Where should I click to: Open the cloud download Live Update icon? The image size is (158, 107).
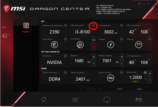pyautogui.click(x=107, y=99)
